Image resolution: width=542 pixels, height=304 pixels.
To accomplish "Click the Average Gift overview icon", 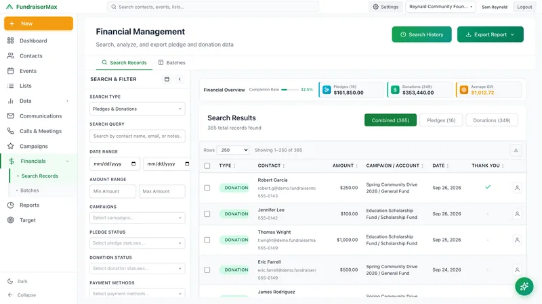I will pos(464,90).
